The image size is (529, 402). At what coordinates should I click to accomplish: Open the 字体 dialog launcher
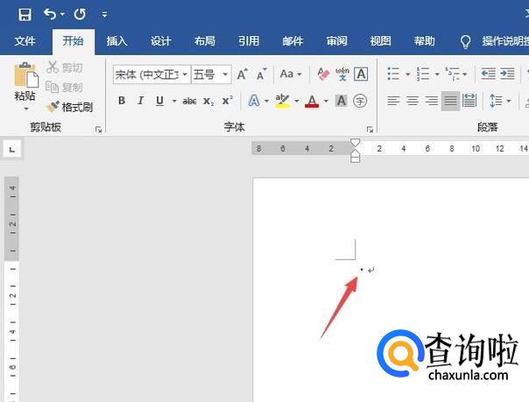click(x=370, y=129)
